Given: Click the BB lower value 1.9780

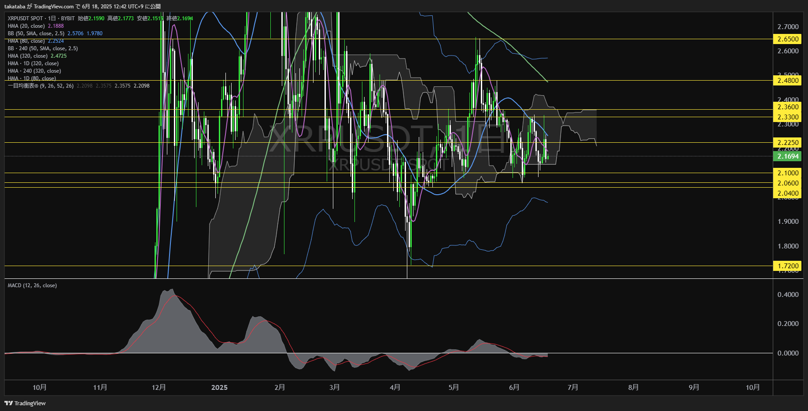Looking at the screenshot, I should pyautogui.click(x=95, y=33).
